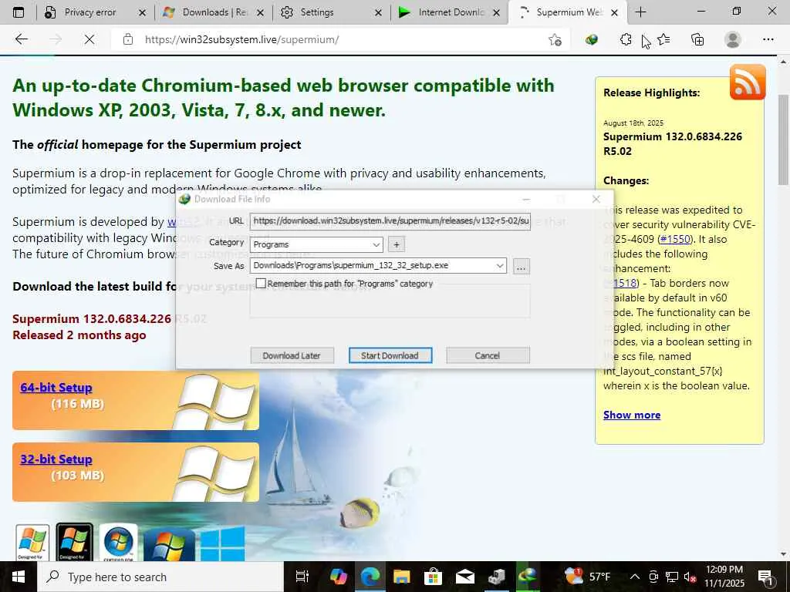Open the Collections icon
The image size is (790, 592).
point(697,39)
